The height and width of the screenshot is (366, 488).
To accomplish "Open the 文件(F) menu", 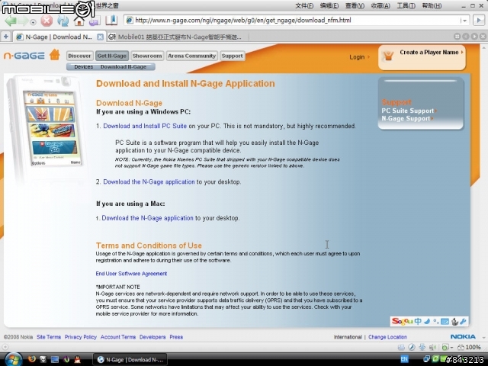I will [304, 5].
